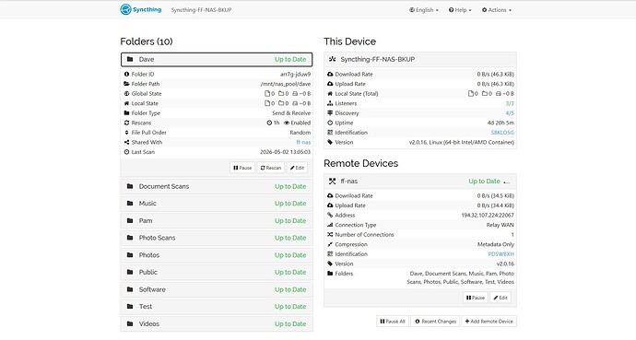Screen dimensions: 636x340
Task: Click the Syncthing-FF-NAS-BKUP device header
Action: click(x=420, y=59)
